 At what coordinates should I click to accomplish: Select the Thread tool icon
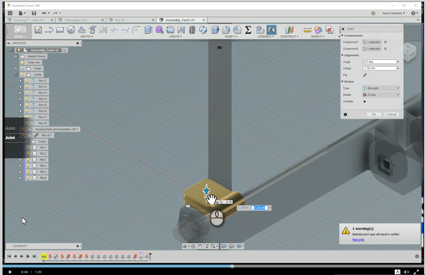[x=192, y=30]
